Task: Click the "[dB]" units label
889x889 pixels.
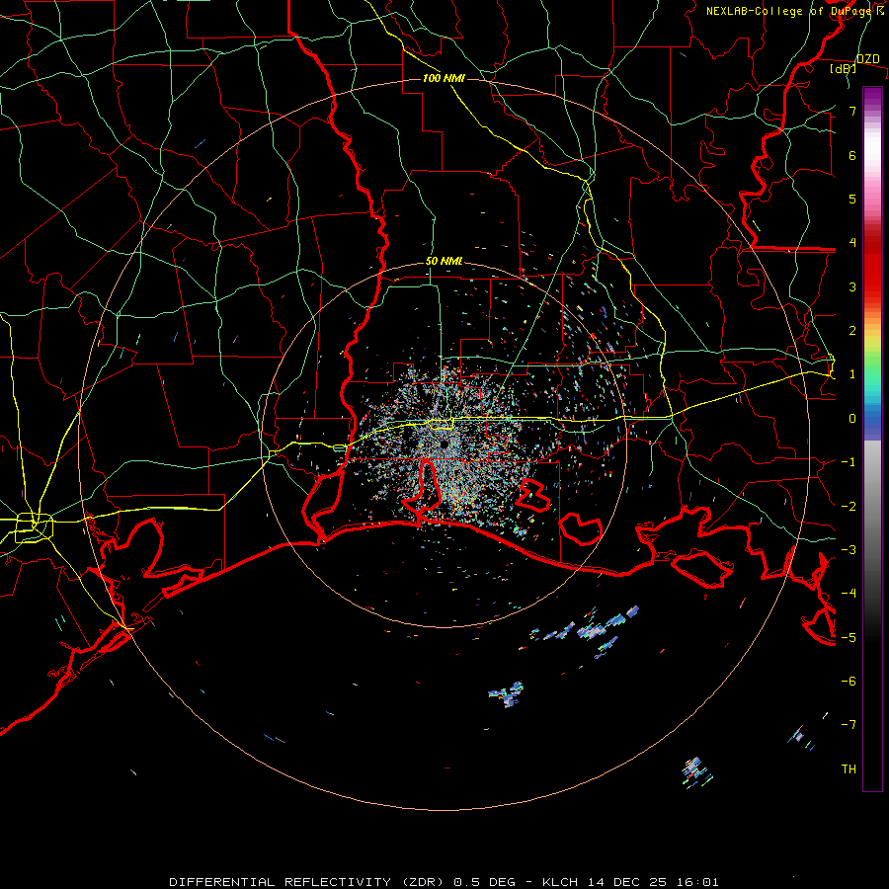Action: pos(843,68)
